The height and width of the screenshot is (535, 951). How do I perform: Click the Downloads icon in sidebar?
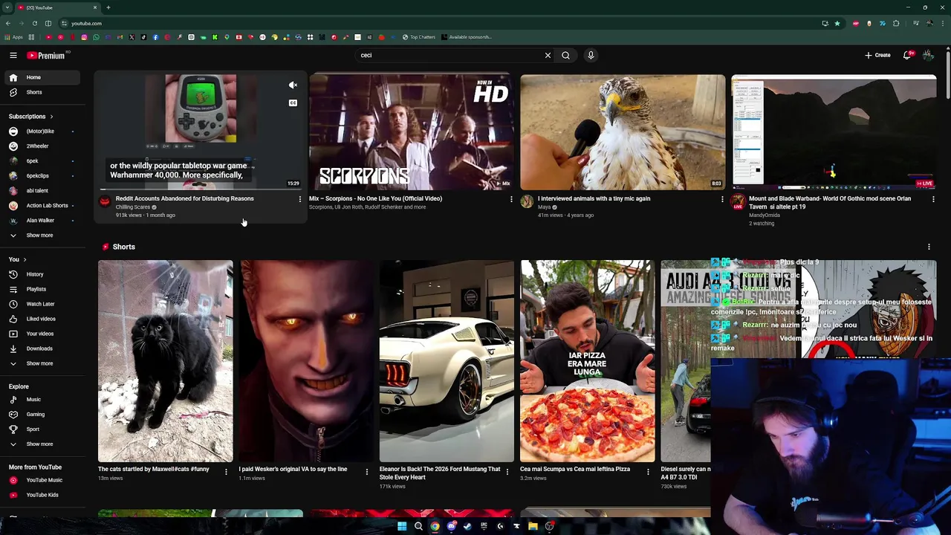pos(13,348)
